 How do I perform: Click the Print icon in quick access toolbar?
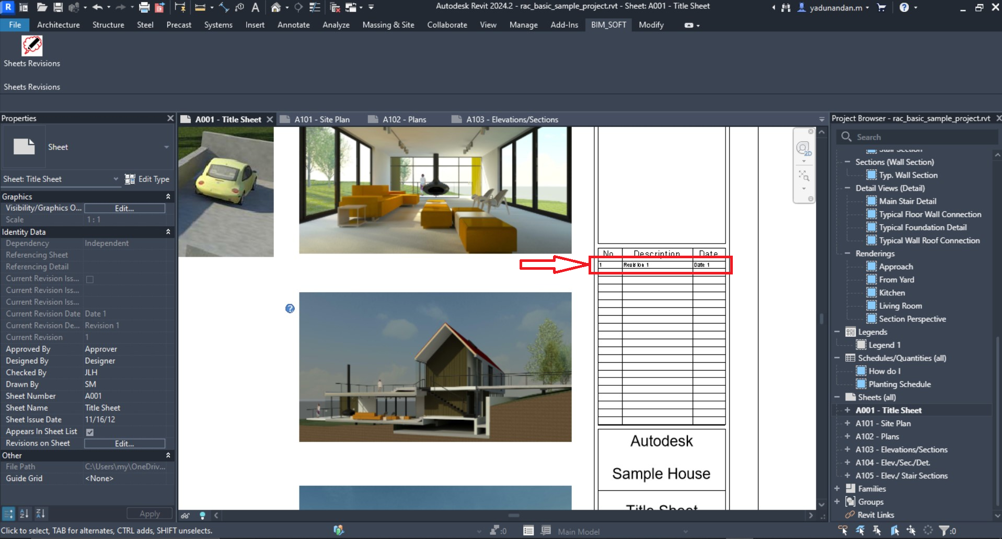click(144, 7)
